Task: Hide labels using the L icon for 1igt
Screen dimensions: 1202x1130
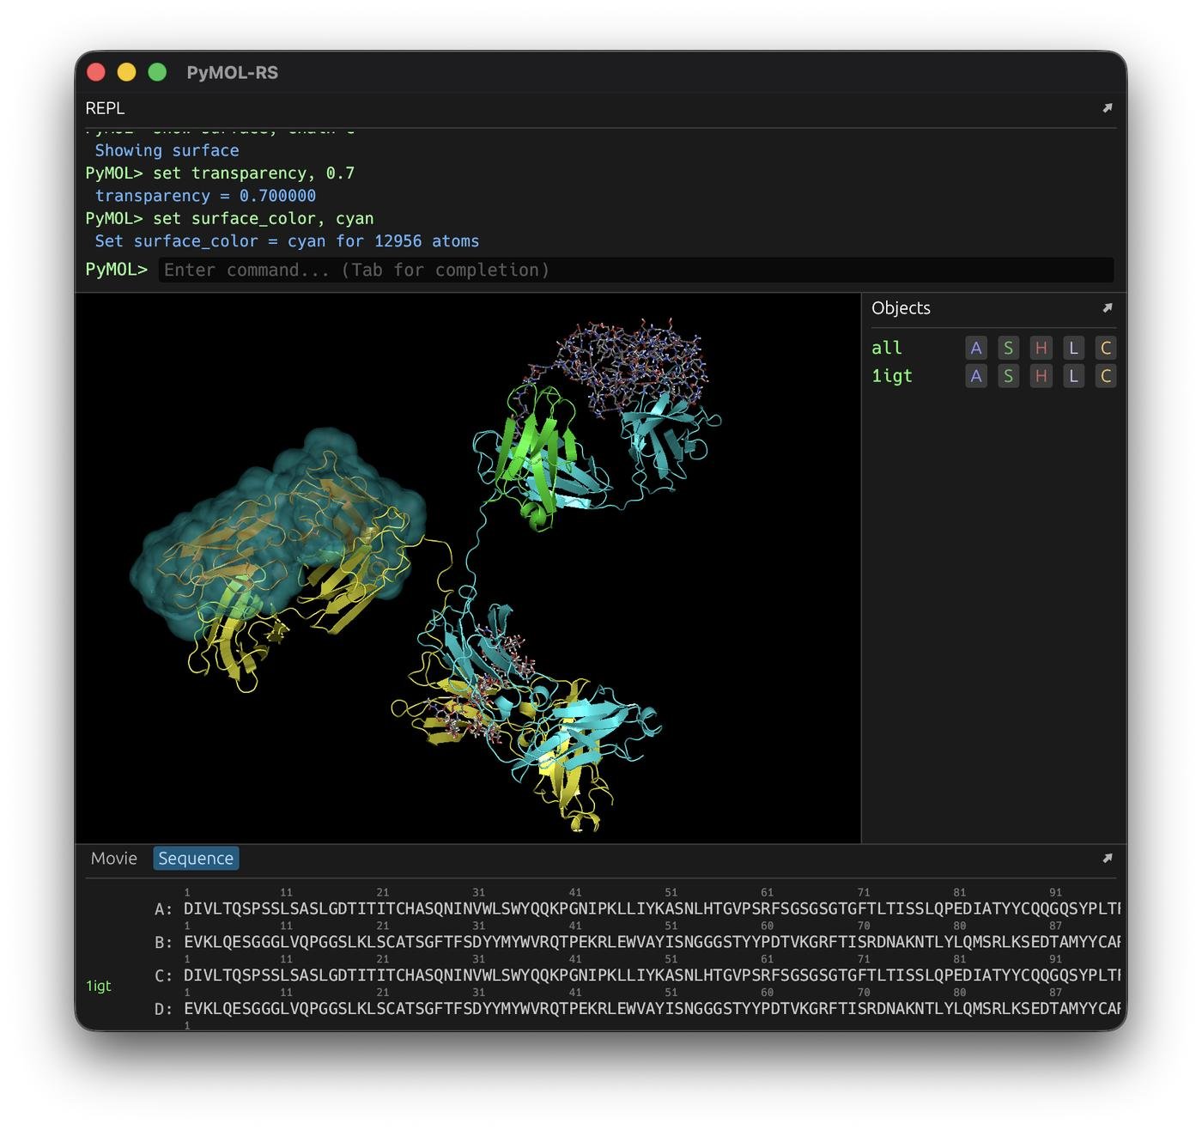Action: pos(1073,376)
